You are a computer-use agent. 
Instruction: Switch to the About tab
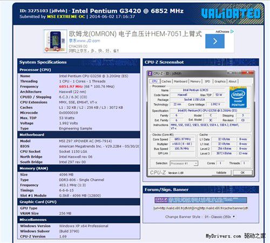click(x=232, y=81)
